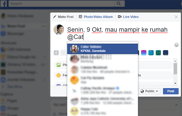Choose the KPKNL Gorontalo mention suggestion

click(x=103, y=49)
